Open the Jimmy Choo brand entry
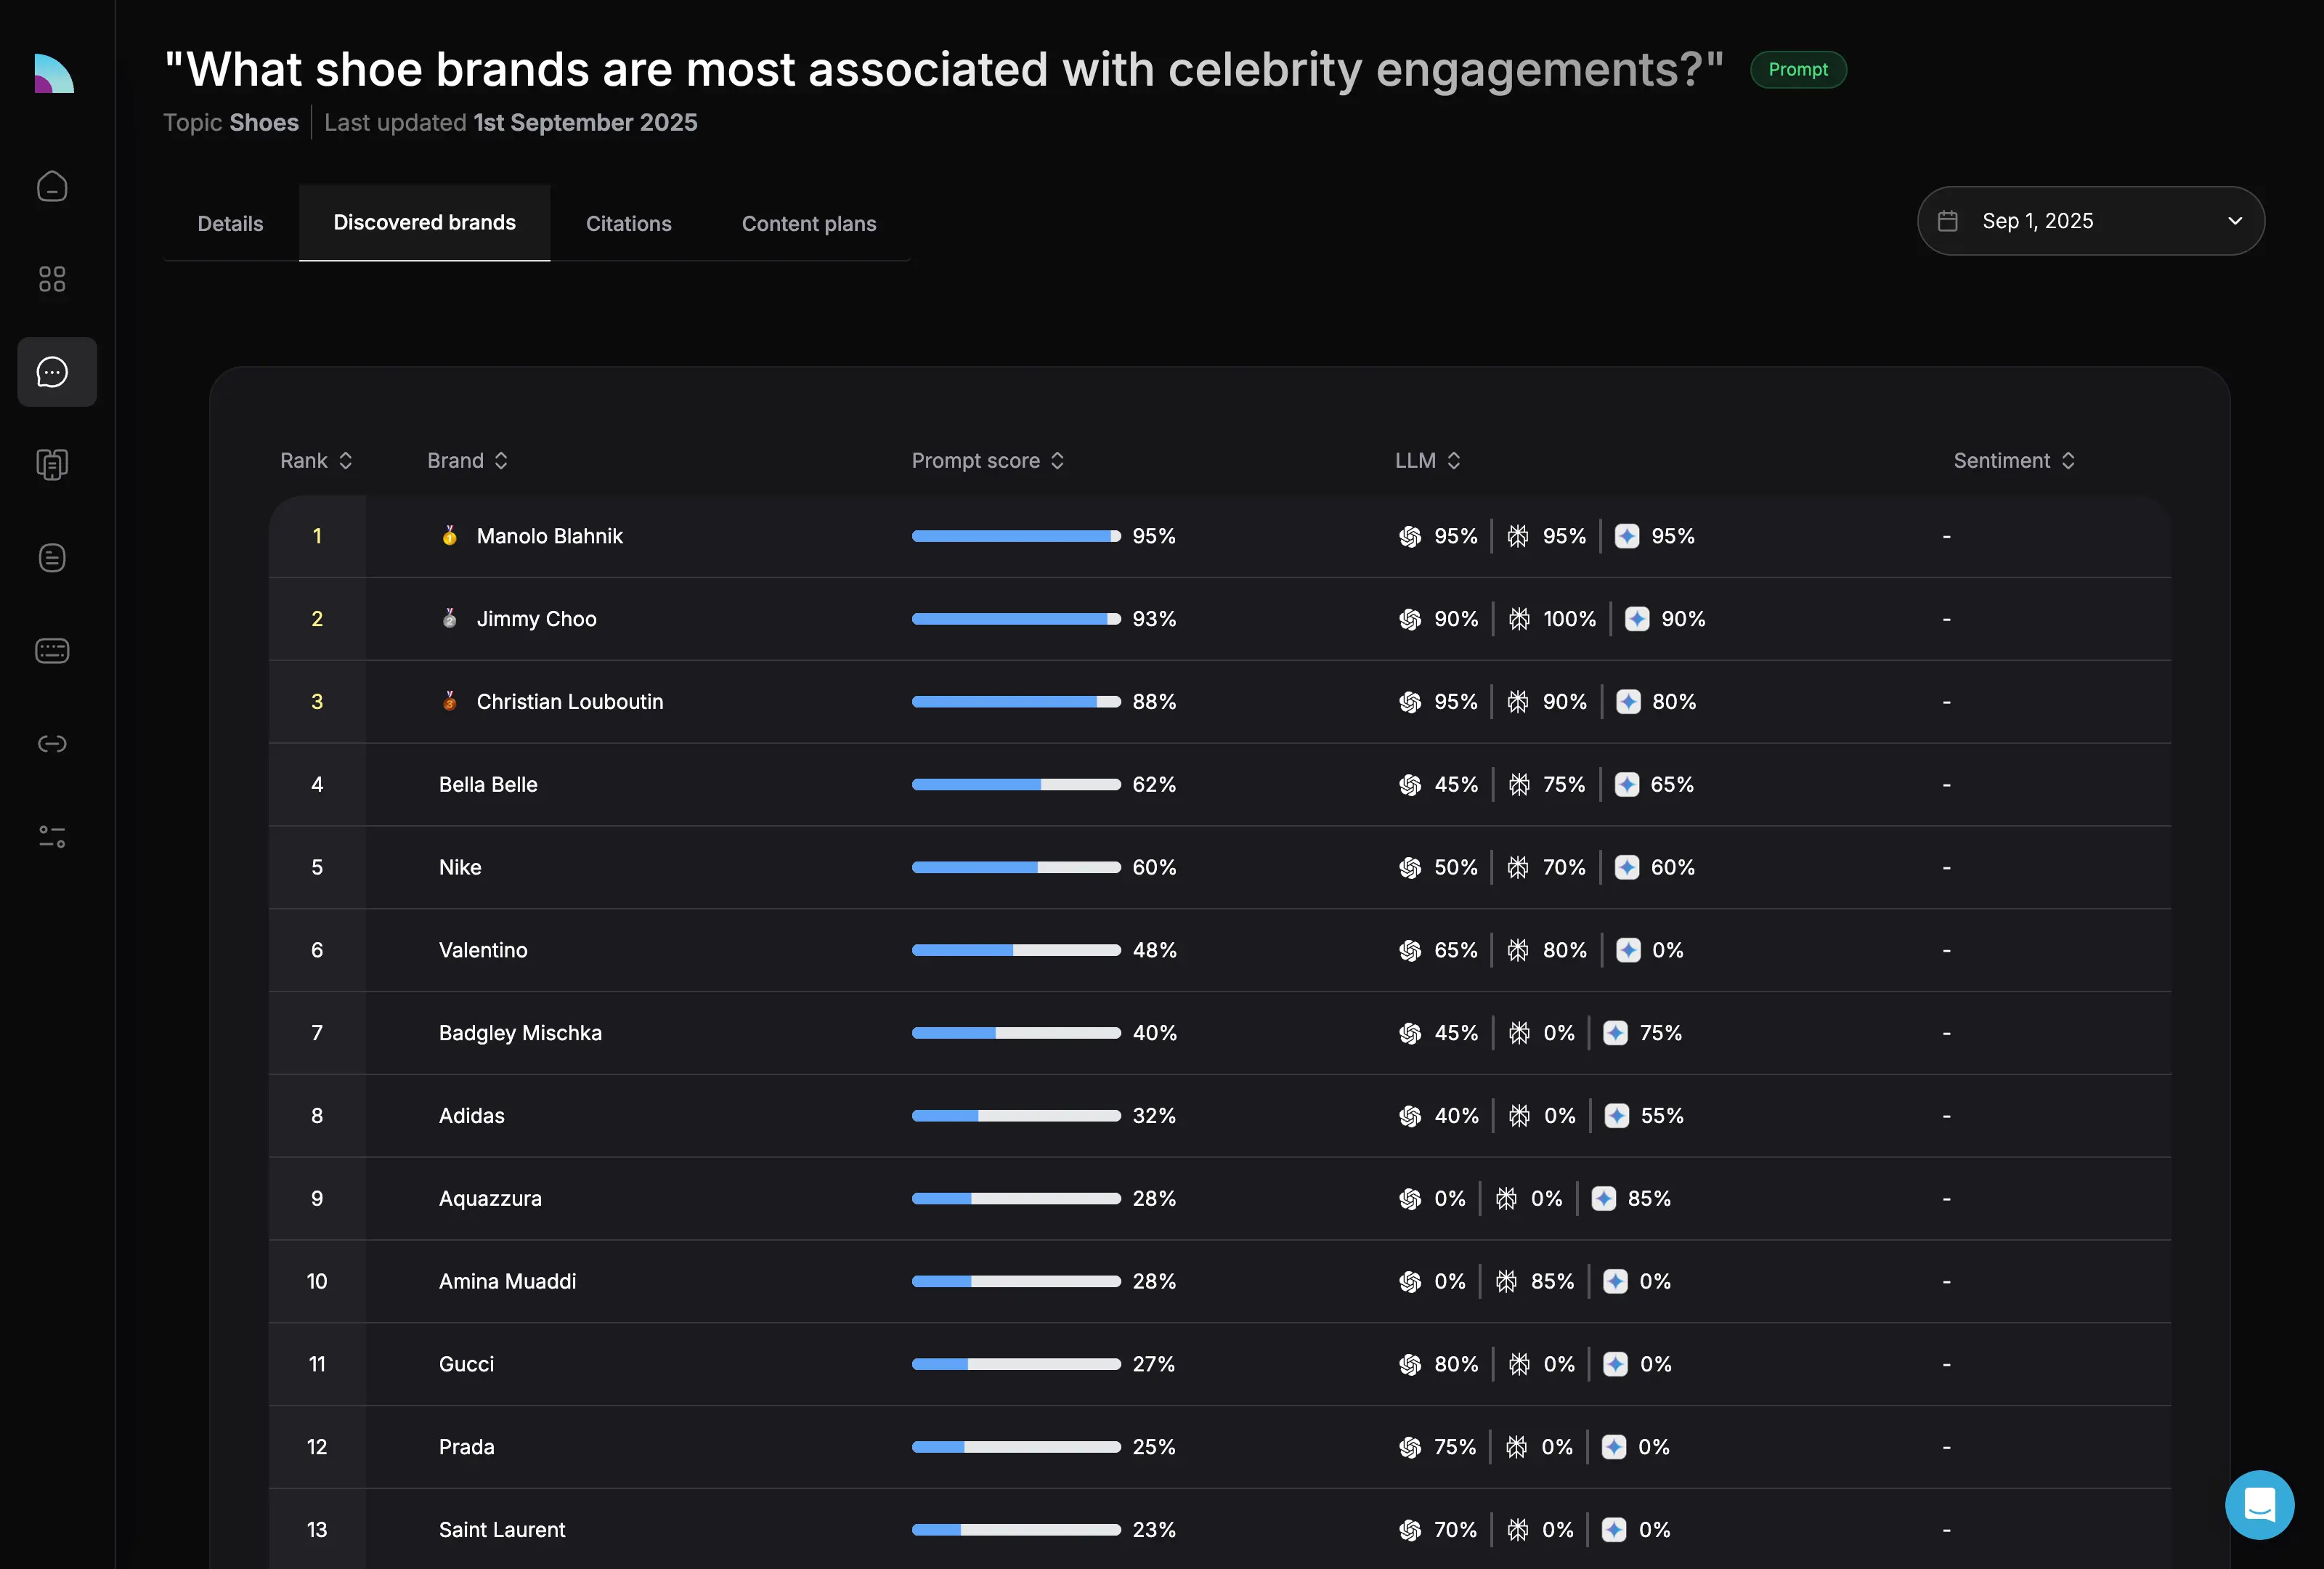This screenshot has width=2324, height=1569. (536, 619)
